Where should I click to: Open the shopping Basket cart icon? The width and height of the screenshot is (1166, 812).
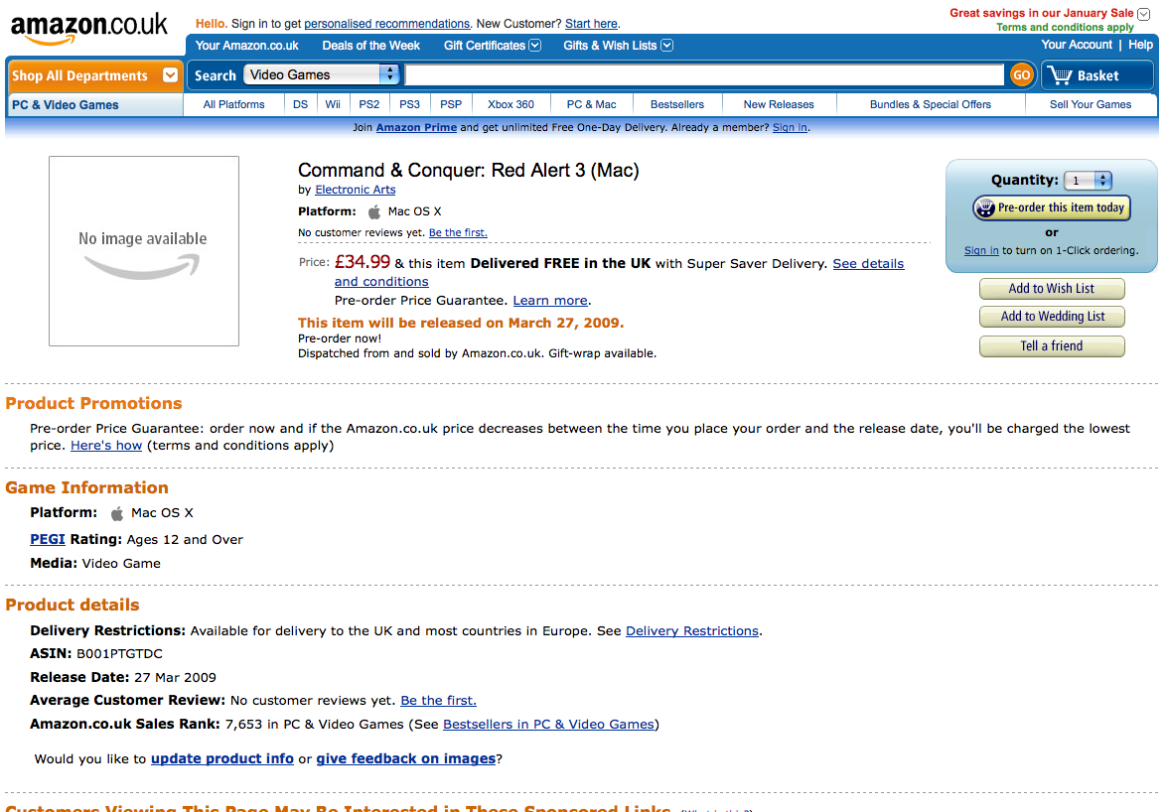(1059, 75)
